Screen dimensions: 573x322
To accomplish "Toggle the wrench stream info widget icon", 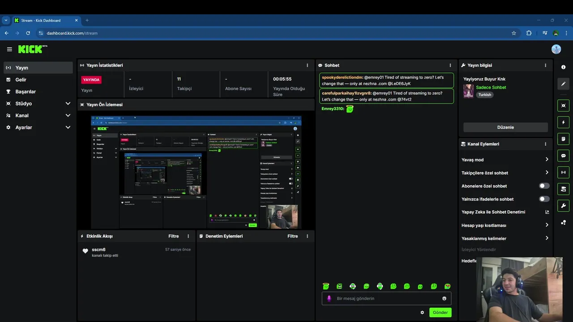I will pos(563,206).
